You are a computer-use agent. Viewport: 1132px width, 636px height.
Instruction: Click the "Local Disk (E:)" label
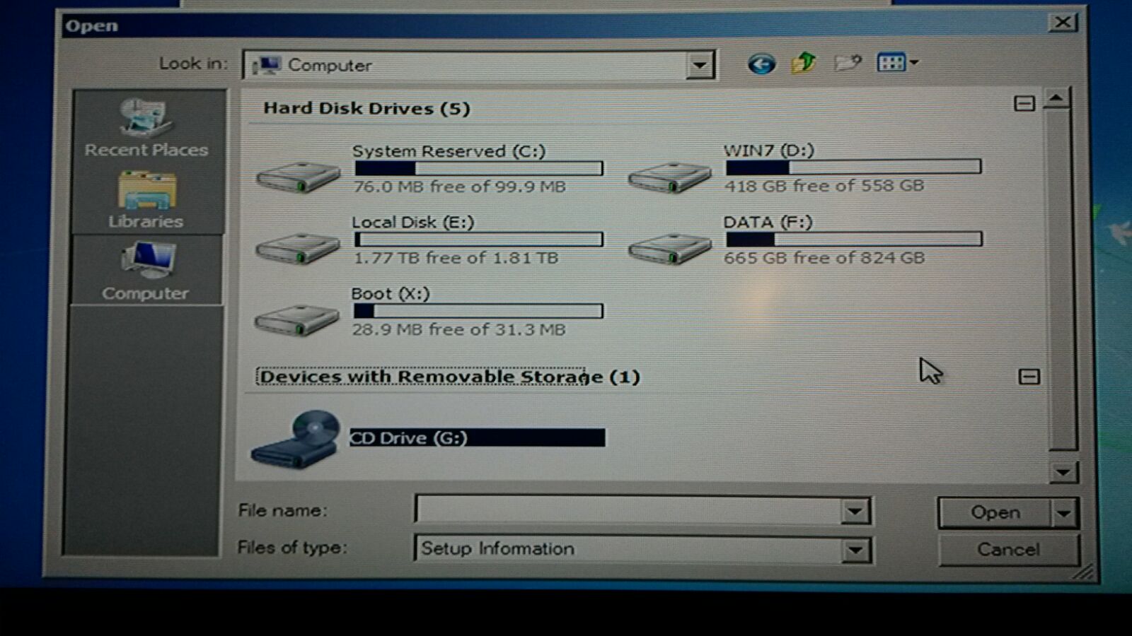click(413, 223)
